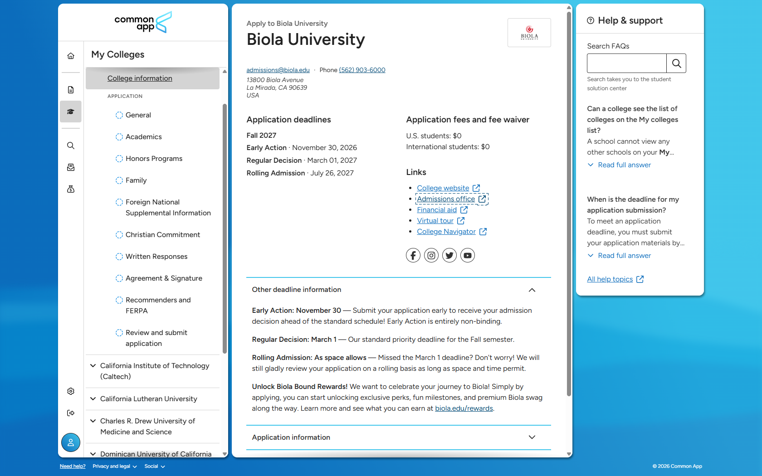Open Written Responses section

pyautogui.click(x=156, y=257)
